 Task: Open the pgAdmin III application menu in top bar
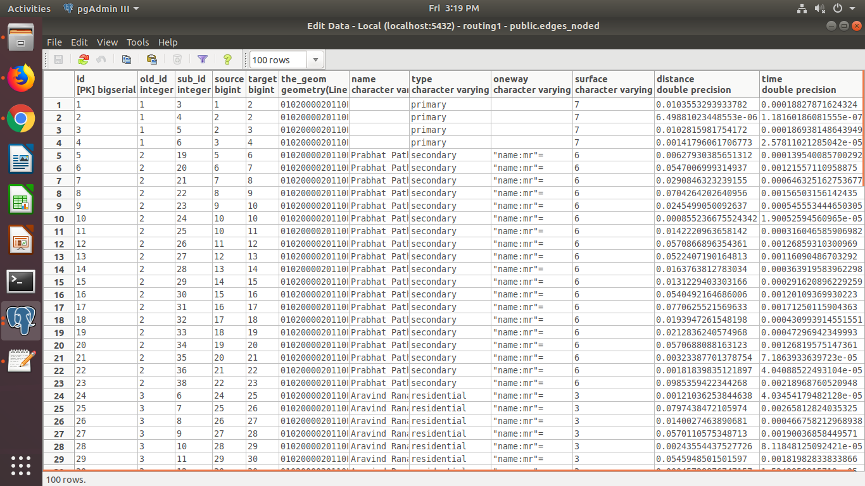(x=102, y=8)
